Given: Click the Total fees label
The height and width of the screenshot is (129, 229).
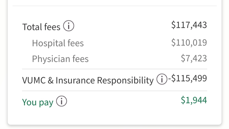Looking at the screenshot, I should click(41, 27).
